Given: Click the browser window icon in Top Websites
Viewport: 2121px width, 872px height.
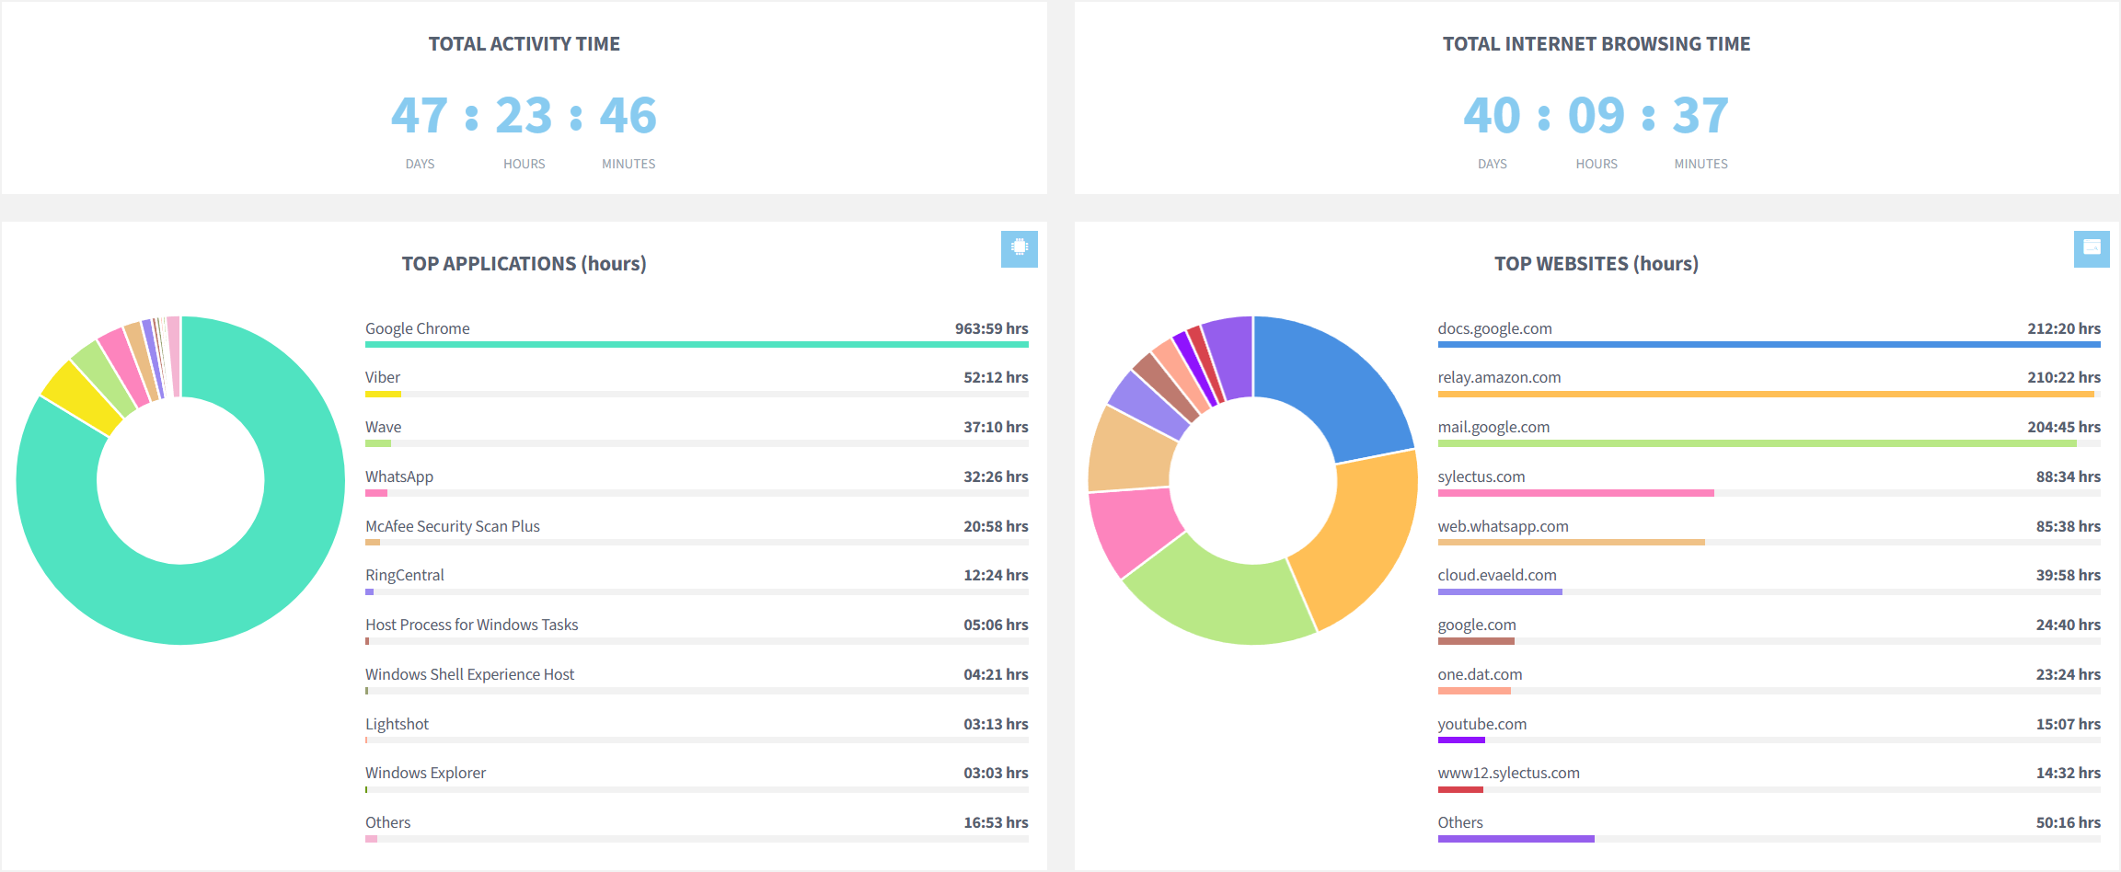Looking at the screenshot, I should [x=2091, y=248].
